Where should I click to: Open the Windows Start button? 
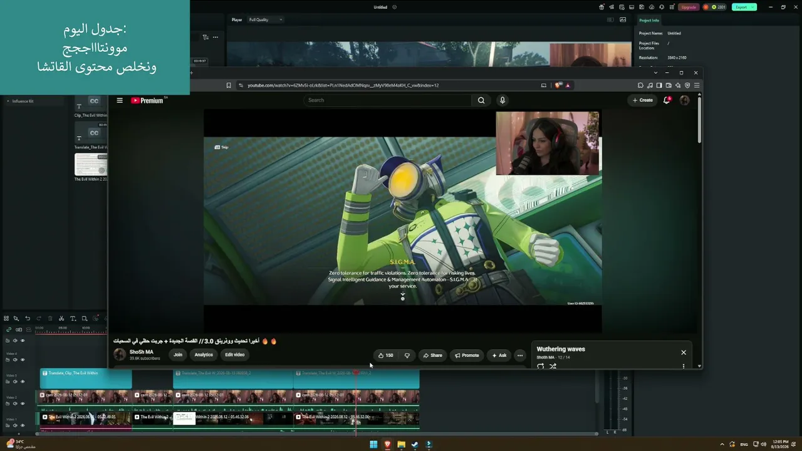pos(373,445)
